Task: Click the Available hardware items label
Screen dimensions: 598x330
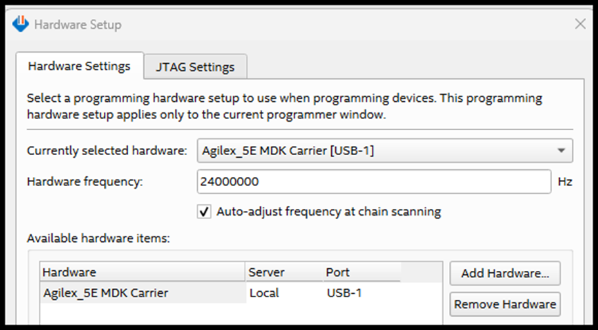Action: coord(99,238)
